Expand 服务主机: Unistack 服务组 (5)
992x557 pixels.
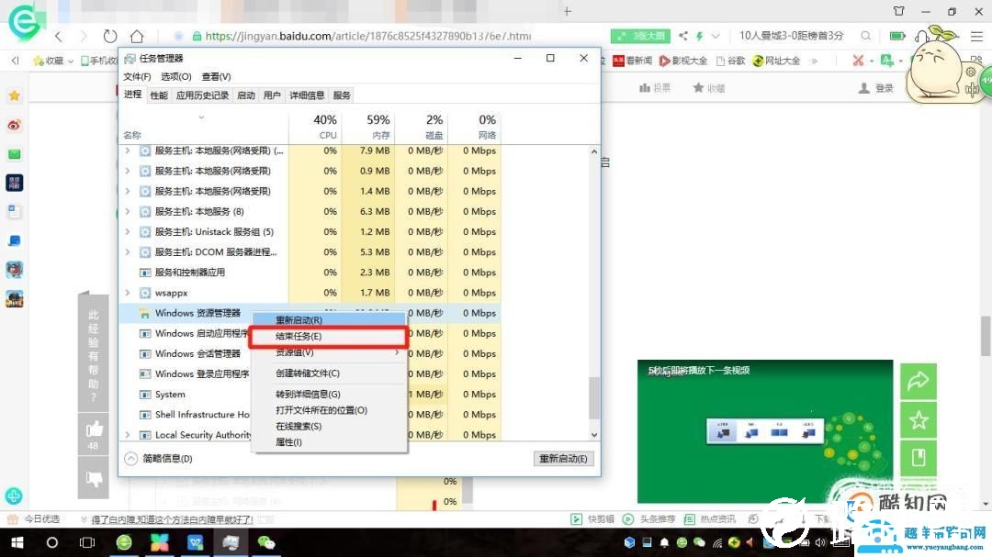128,231
